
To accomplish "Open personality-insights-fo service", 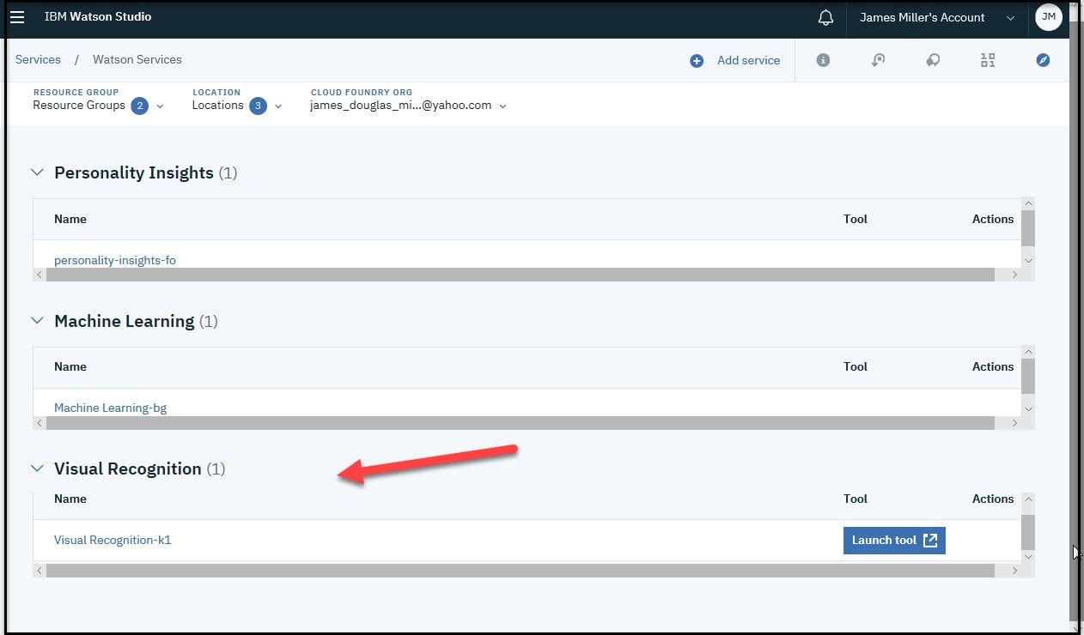I will point(115,260).
